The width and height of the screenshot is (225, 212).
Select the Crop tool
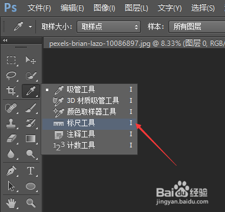tap(11, 91)
